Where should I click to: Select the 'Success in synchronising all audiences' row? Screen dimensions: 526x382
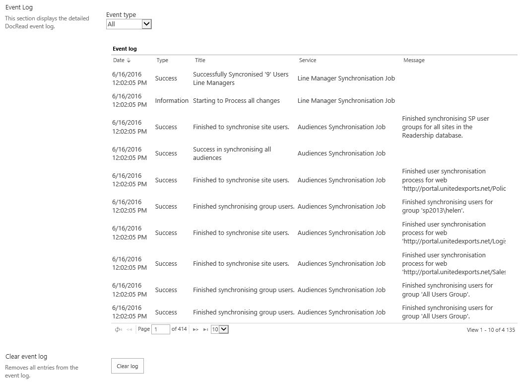pos(232,153)
